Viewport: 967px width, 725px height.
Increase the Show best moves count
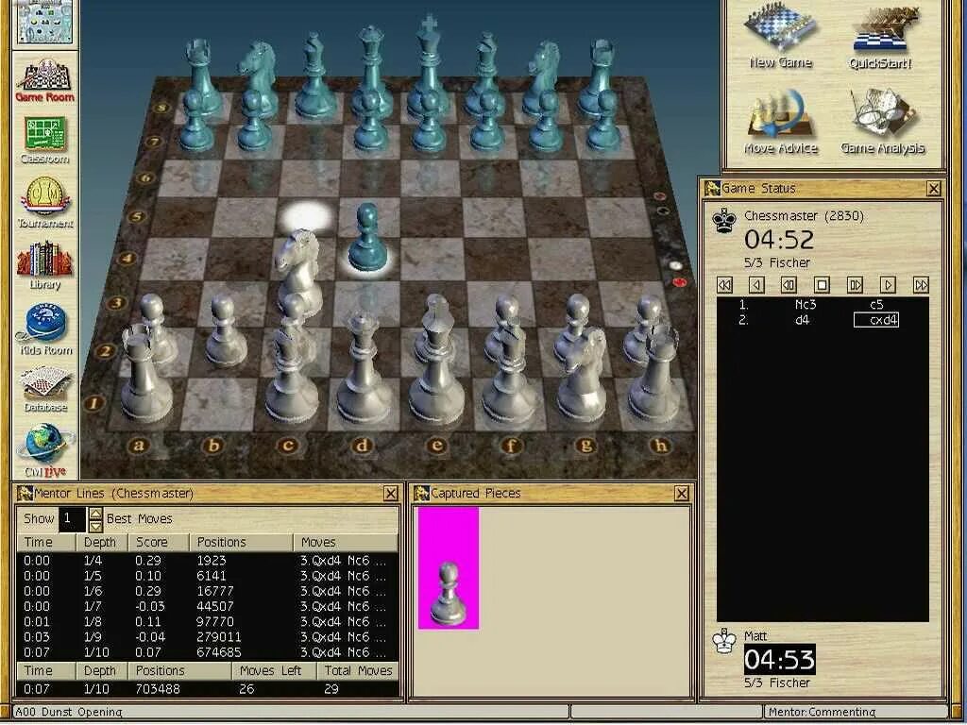coord(95,514)
